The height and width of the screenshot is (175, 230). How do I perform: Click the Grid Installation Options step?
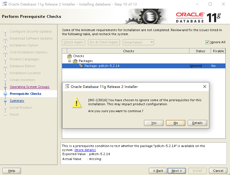tap(28, 52)
